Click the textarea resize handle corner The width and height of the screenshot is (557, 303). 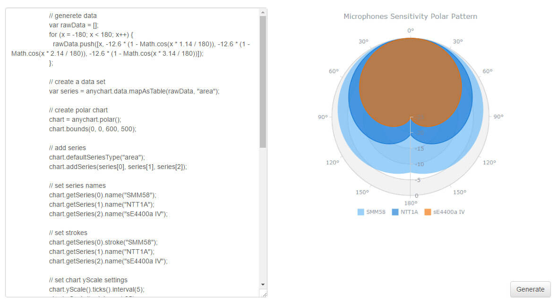pos(264,294)
